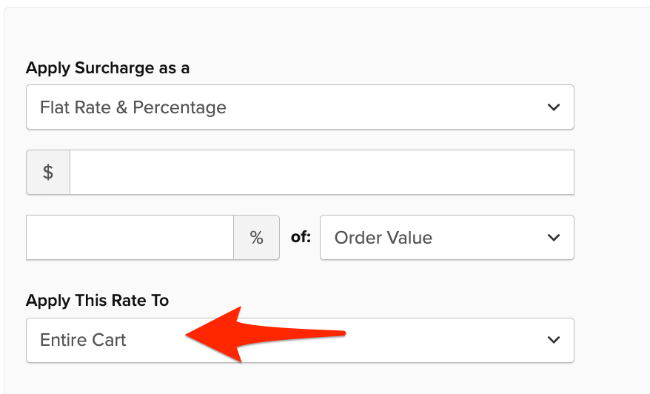The width and height of the screenshot is (650, 394).
Task: Click the dollar sign prefix box
Action: click(48, 173)
